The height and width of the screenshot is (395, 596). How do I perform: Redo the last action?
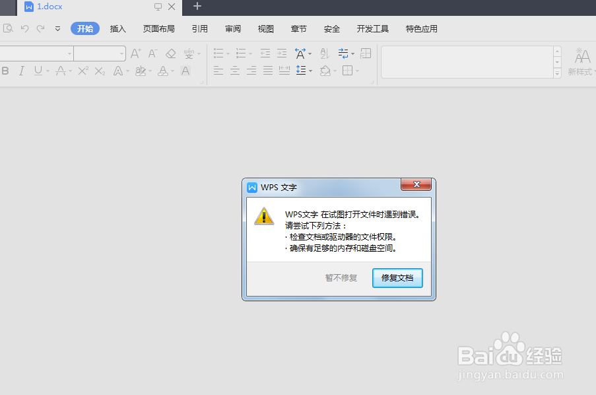(x=41, y=28)
